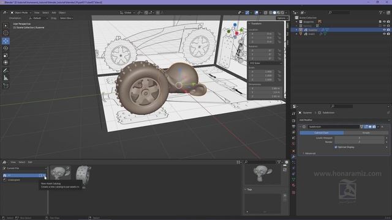
Task: Switch viewport to solid shading
Action: click(274, 12)
